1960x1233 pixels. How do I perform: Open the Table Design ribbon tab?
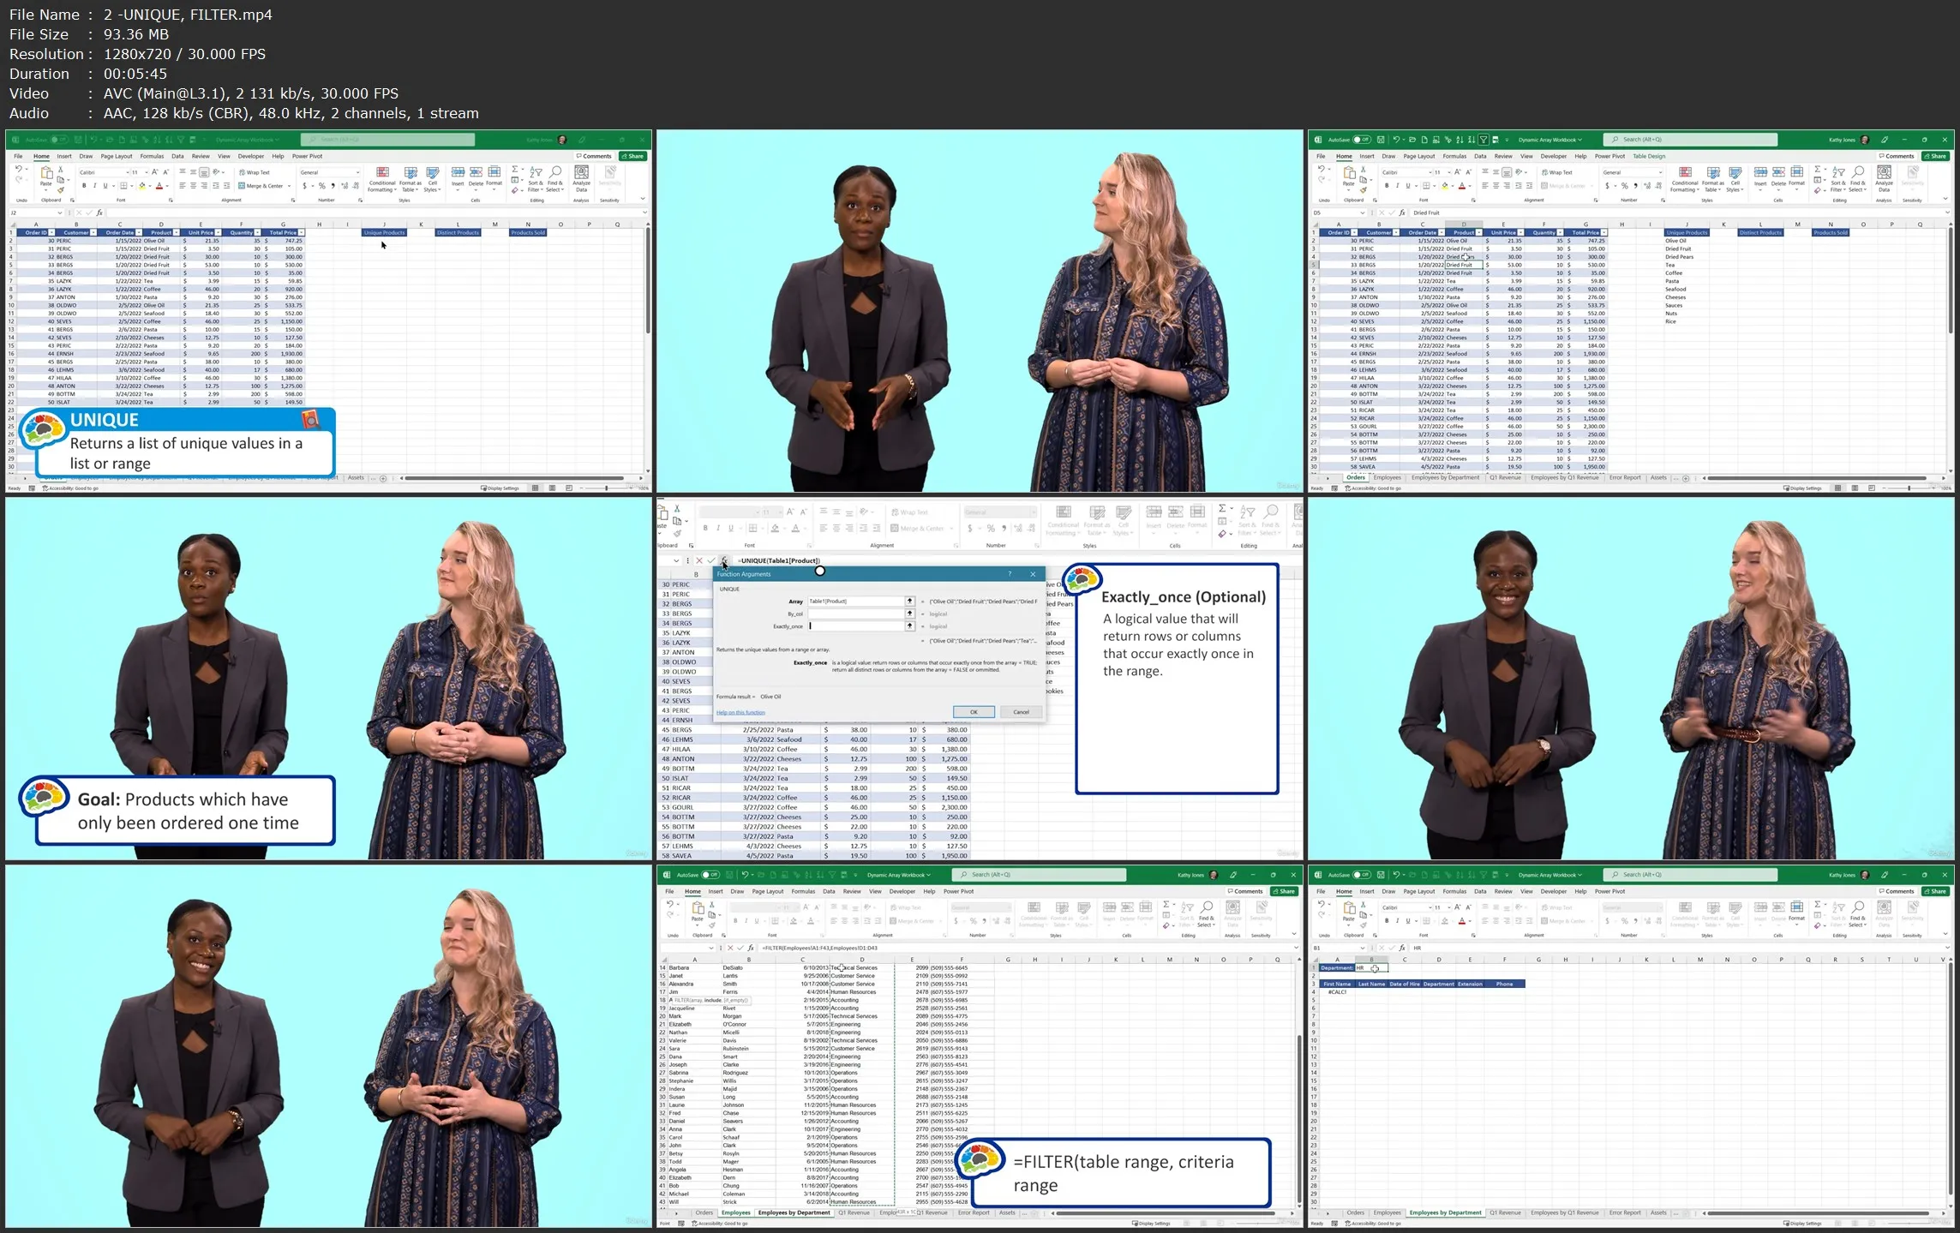1648,156
